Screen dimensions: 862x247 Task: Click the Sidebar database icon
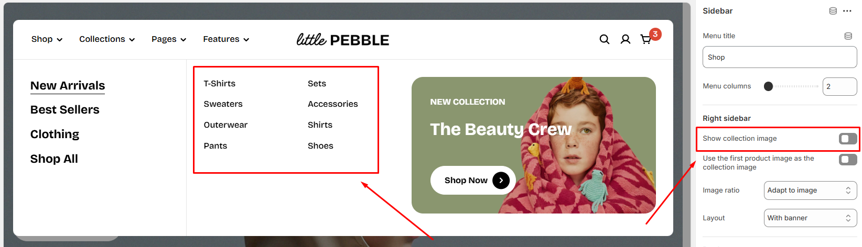click(x=833, y=11)
